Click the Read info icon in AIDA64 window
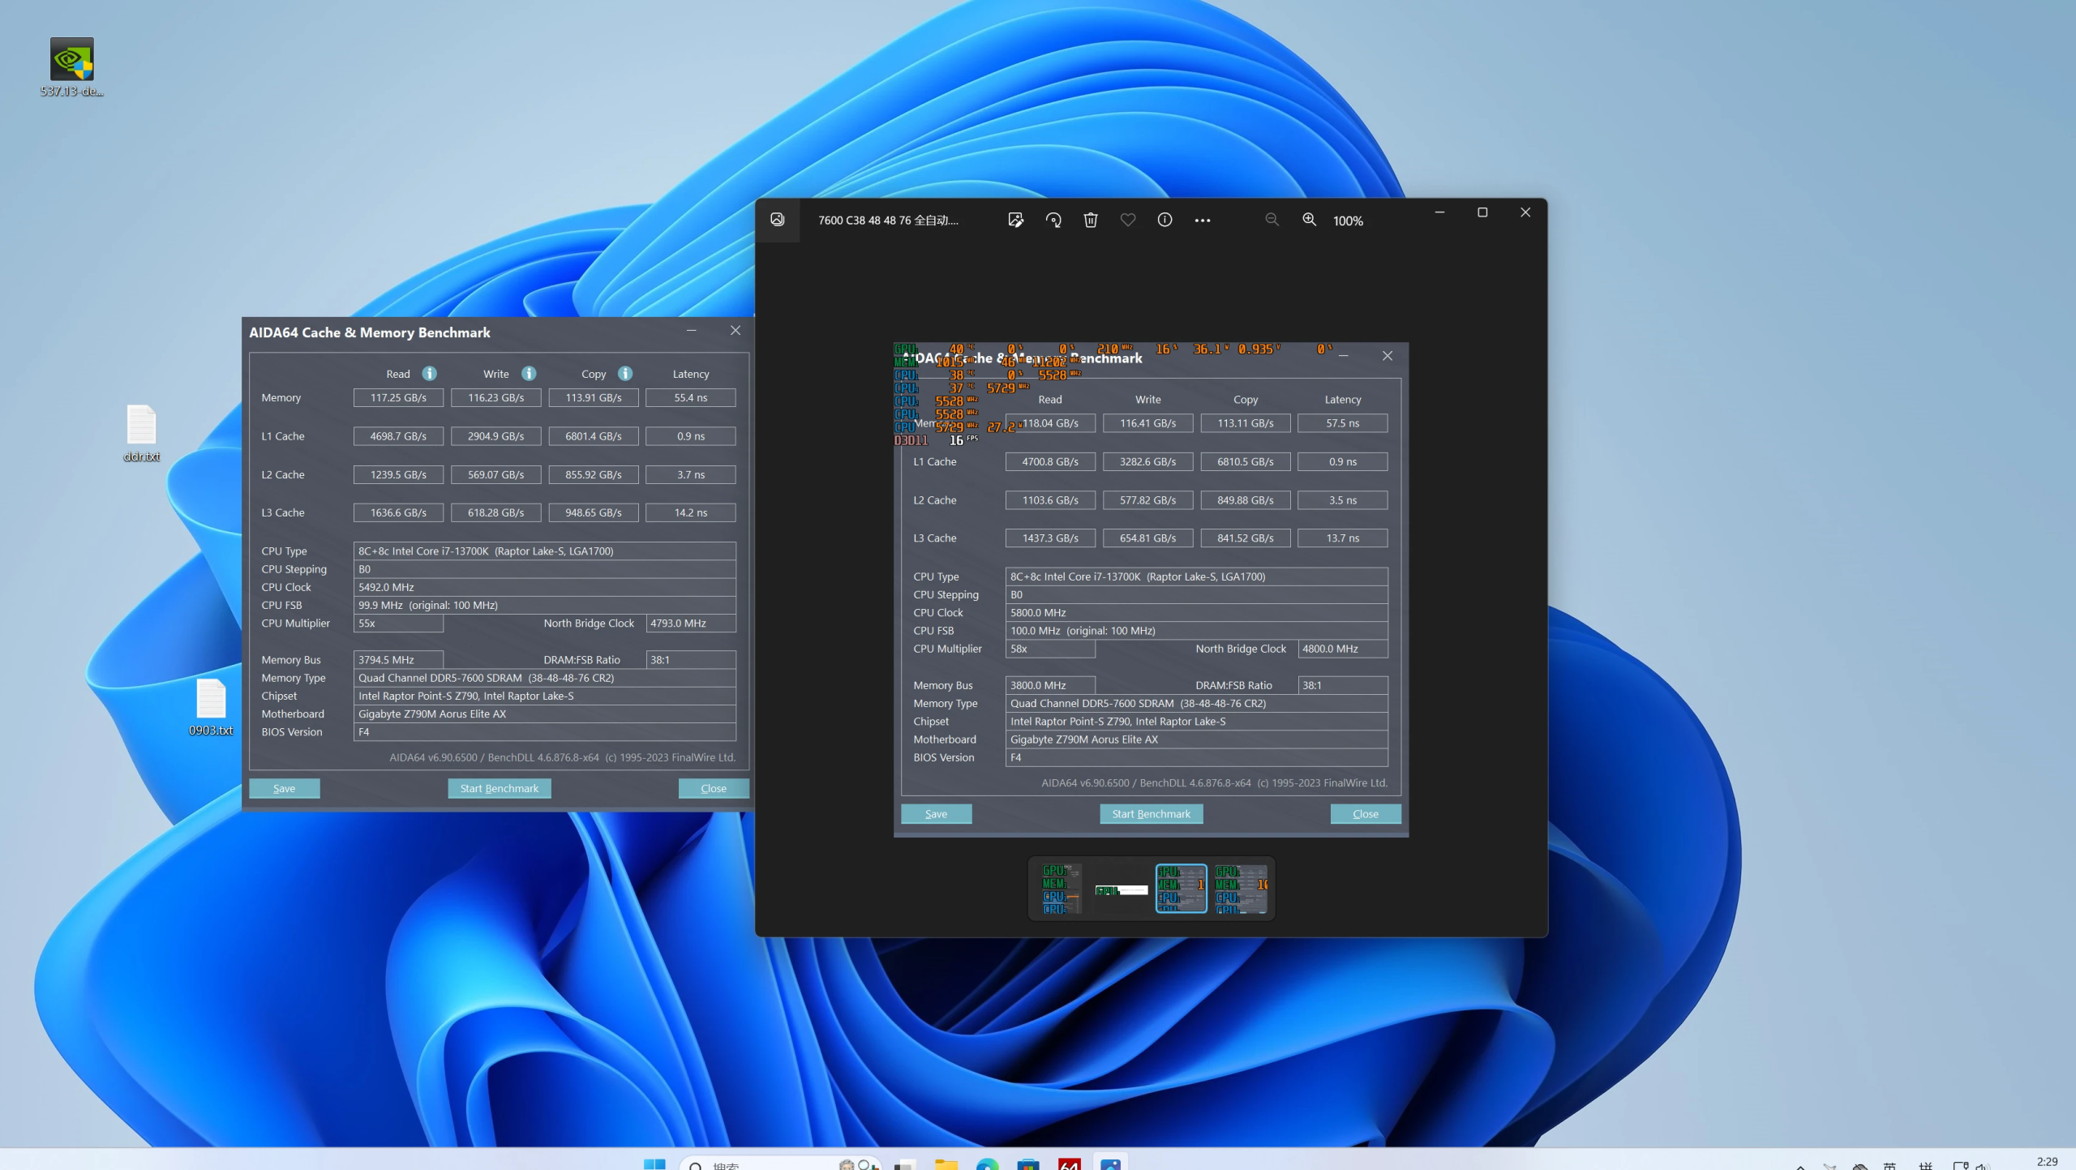Screen dimensions: 2076x1170 click(430, 374)
